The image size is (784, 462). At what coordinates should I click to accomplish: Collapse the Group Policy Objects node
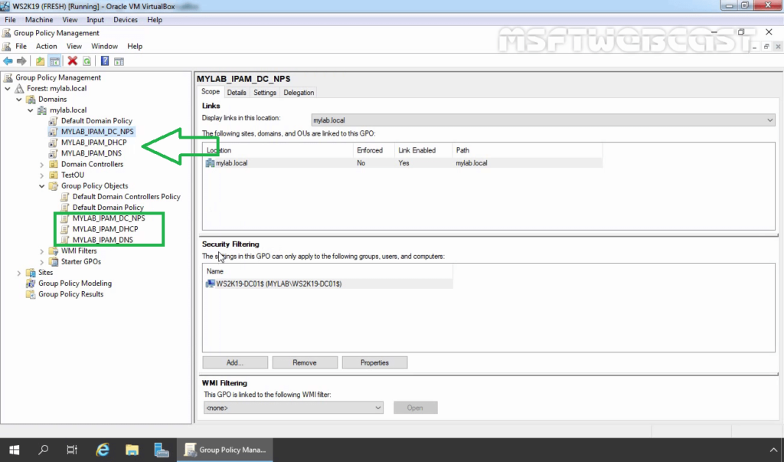42,186
